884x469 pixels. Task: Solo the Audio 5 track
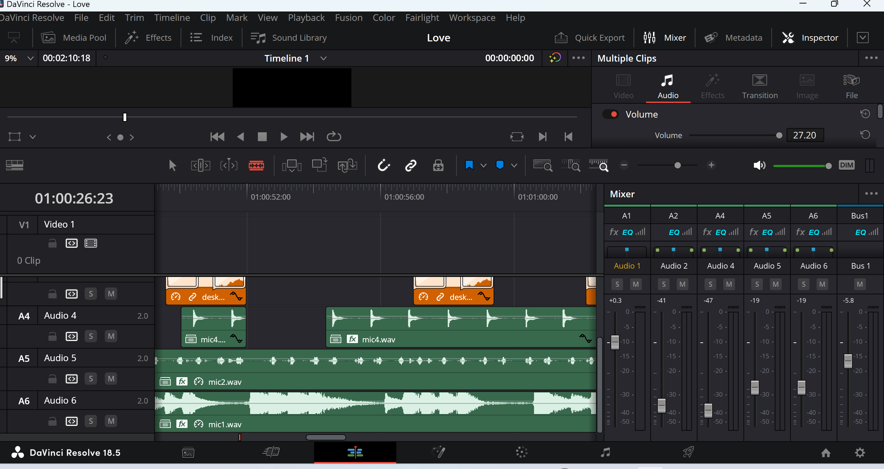(91, 379)
